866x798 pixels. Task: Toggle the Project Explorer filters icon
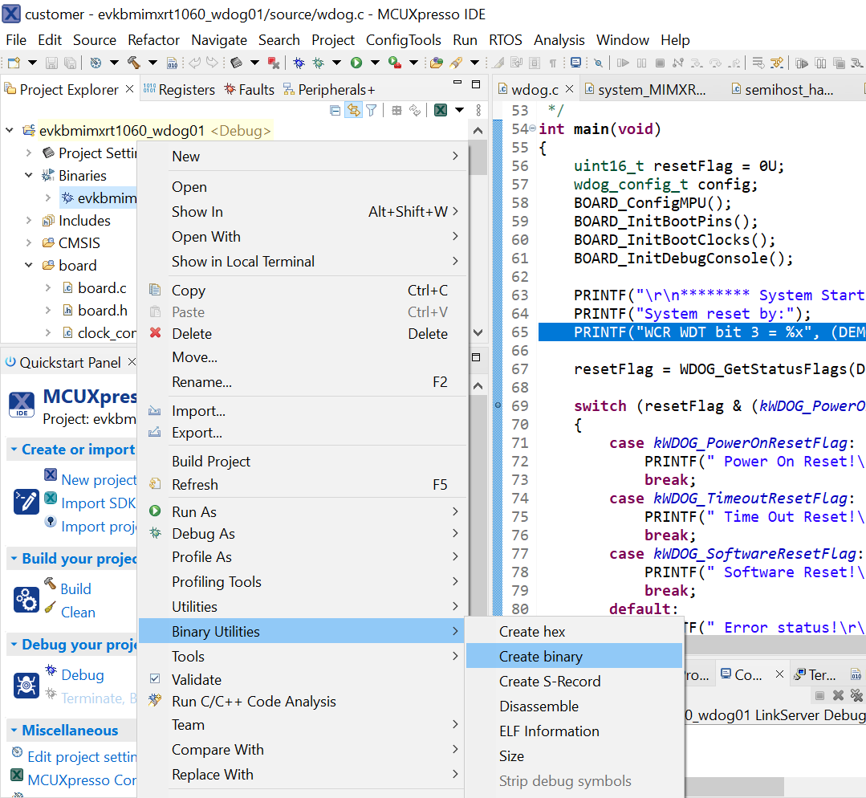[370, 110]
